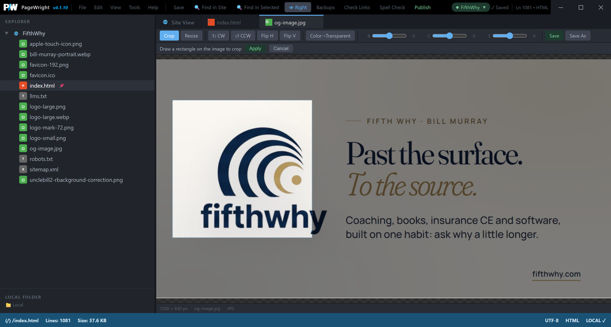Click the globe icon next to FifthWhy
The width and height of the screenshot is (611, 327).
click(x=16, y=33)
